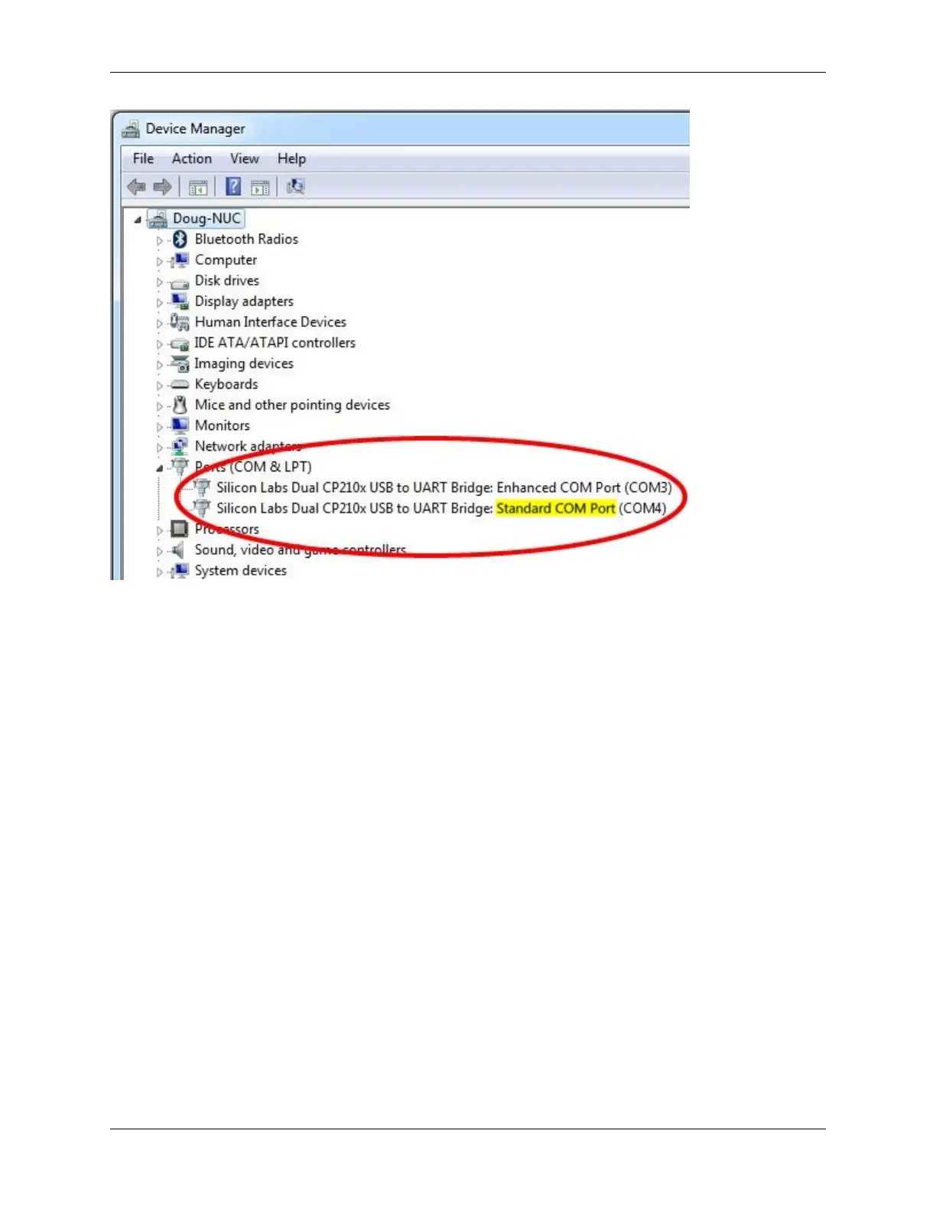
Task: Expand the Bluetooth Radios node
Action: [160, 241]
